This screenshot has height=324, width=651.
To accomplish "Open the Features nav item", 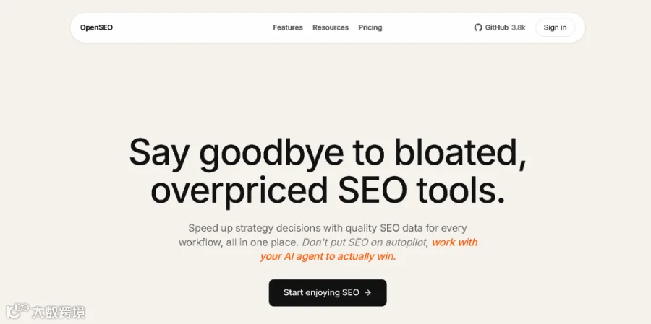I will (x=288, y=27).
